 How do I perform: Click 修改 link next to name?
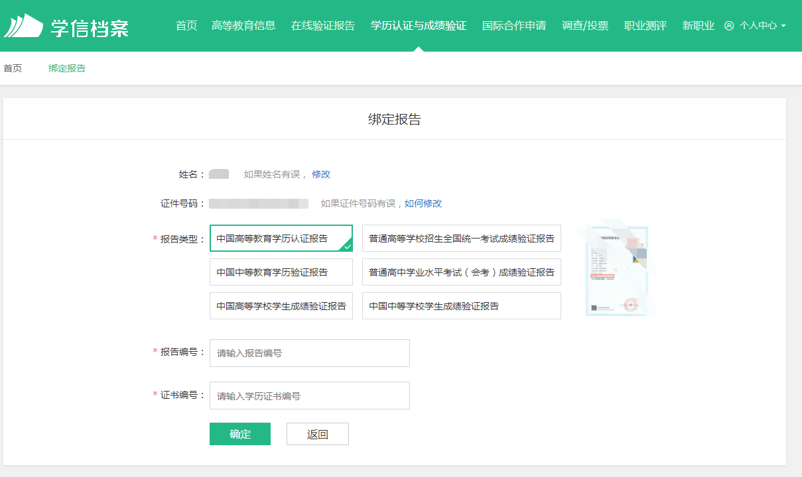click(321, 174)
